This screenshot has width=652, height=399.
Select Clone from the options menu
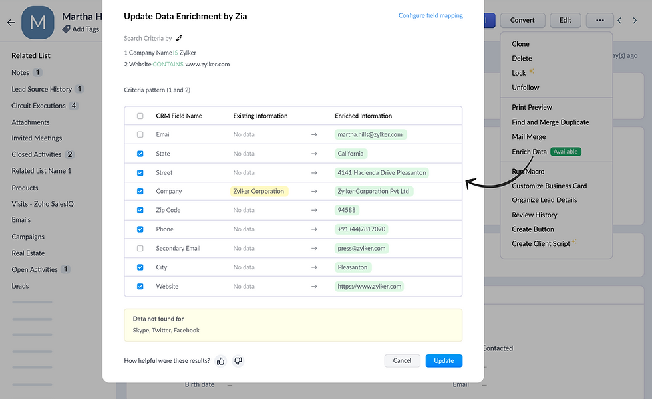coord(520,44)
